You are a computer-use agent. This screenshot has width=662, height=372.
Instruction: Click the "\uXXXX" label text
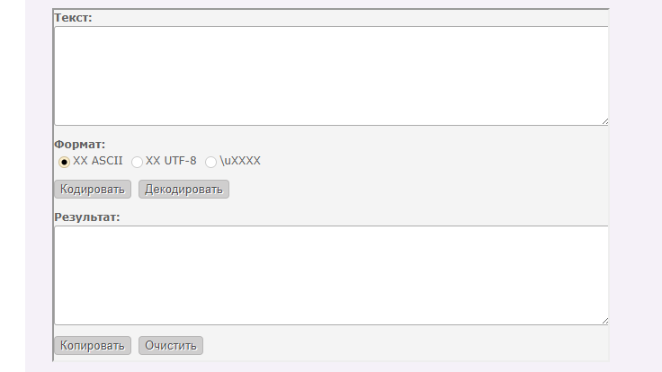(239, 161)
